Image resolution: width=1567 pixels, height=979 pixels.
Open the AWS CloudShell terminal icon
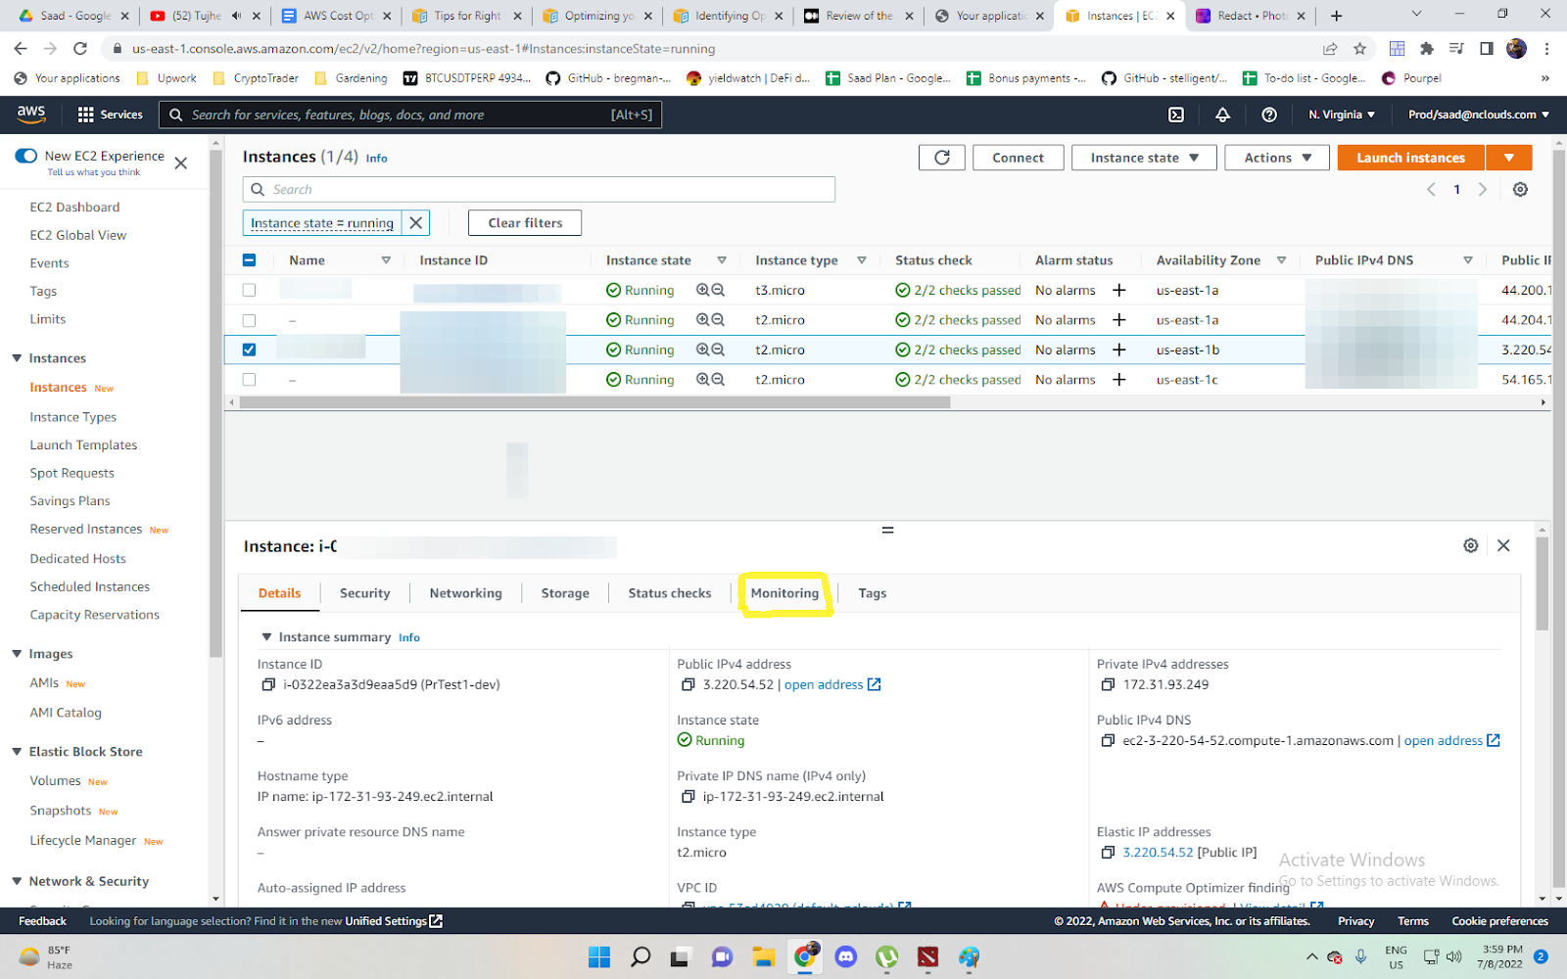[1176, 115]
